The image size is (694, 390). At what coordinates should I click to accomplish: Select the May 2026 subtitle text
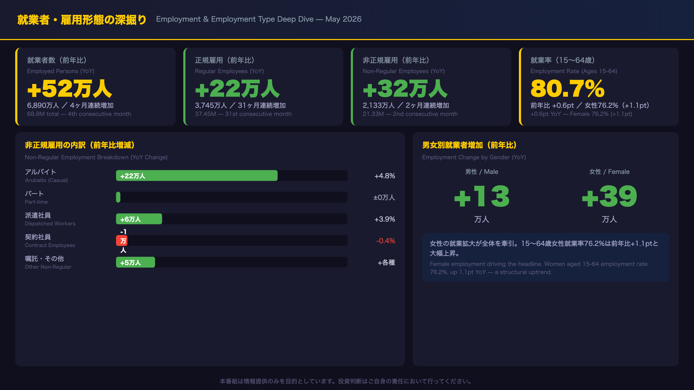(x=343, y=19)
